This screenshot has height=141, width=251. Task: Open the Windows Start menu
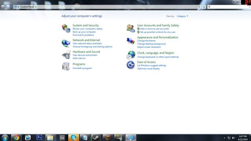point(5,137)
